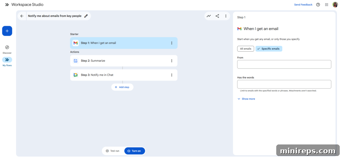
Task: Click the Workspace Studio title text
Action: click(27, 5)
